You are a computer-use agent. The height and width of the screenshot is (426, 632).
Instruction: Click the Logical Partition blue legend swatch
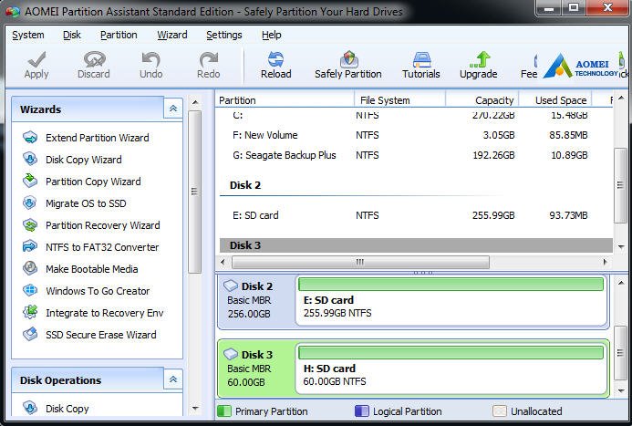(361, 411)
